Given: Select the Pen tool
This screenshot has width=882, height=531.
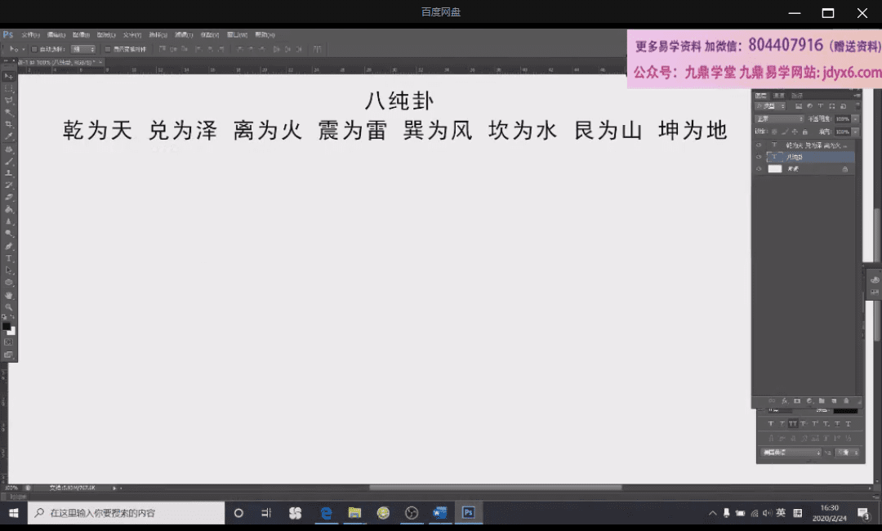Looking at the screenshot, I should pos(9,246).
